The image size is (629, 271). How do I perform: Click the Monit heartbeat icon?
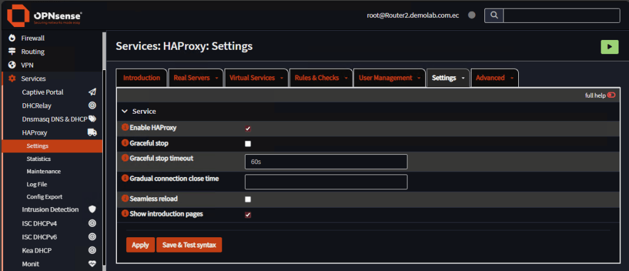[92, 264]
